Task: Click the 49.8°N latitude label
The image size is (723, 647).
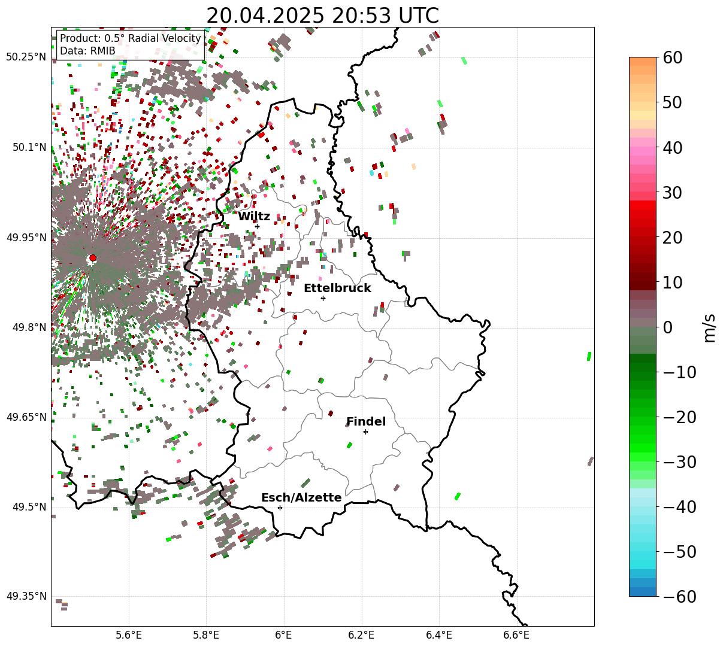Action: [x=28, y=327]
